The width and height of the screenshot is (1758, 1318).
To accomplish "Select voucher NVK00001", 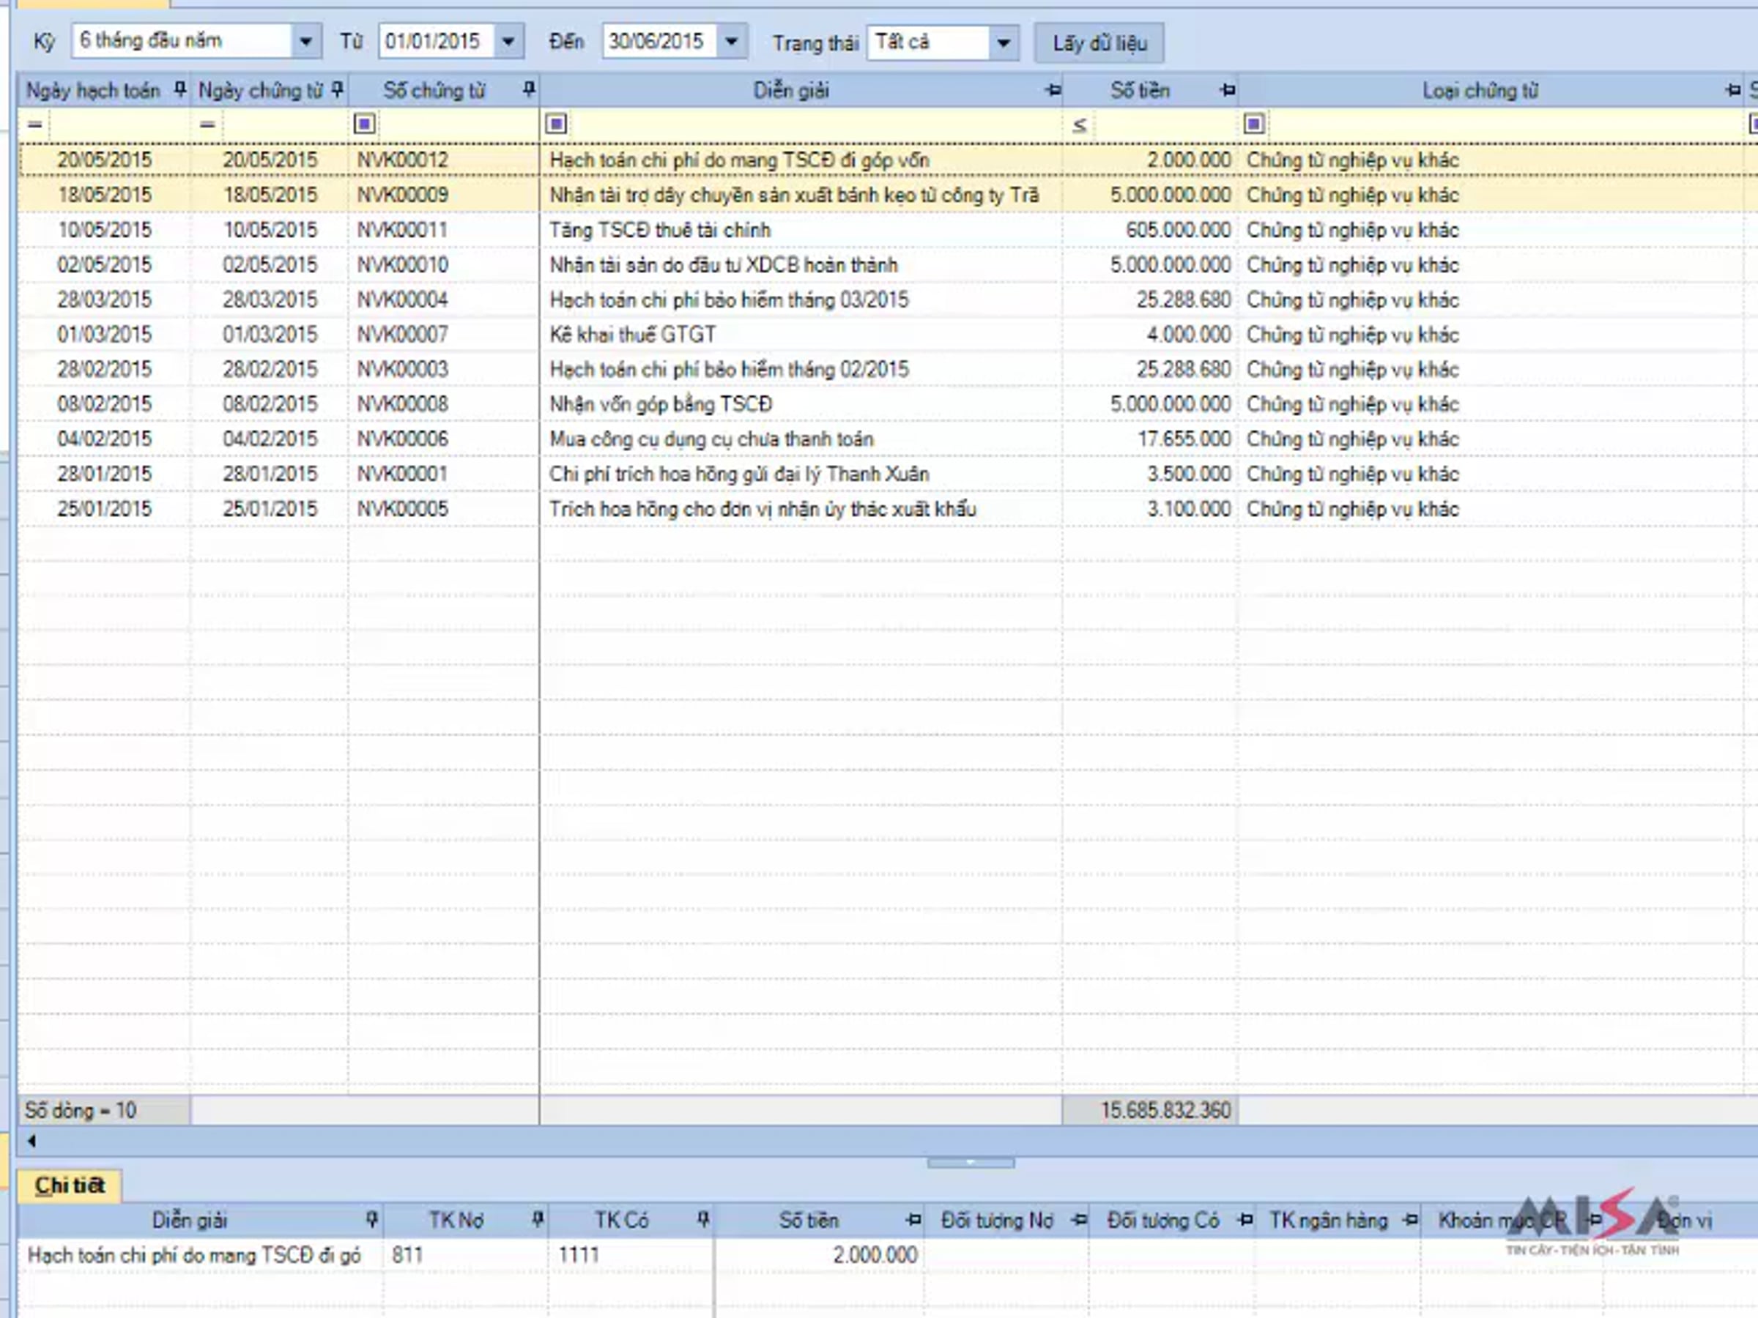I will click(x=403, y=474).
